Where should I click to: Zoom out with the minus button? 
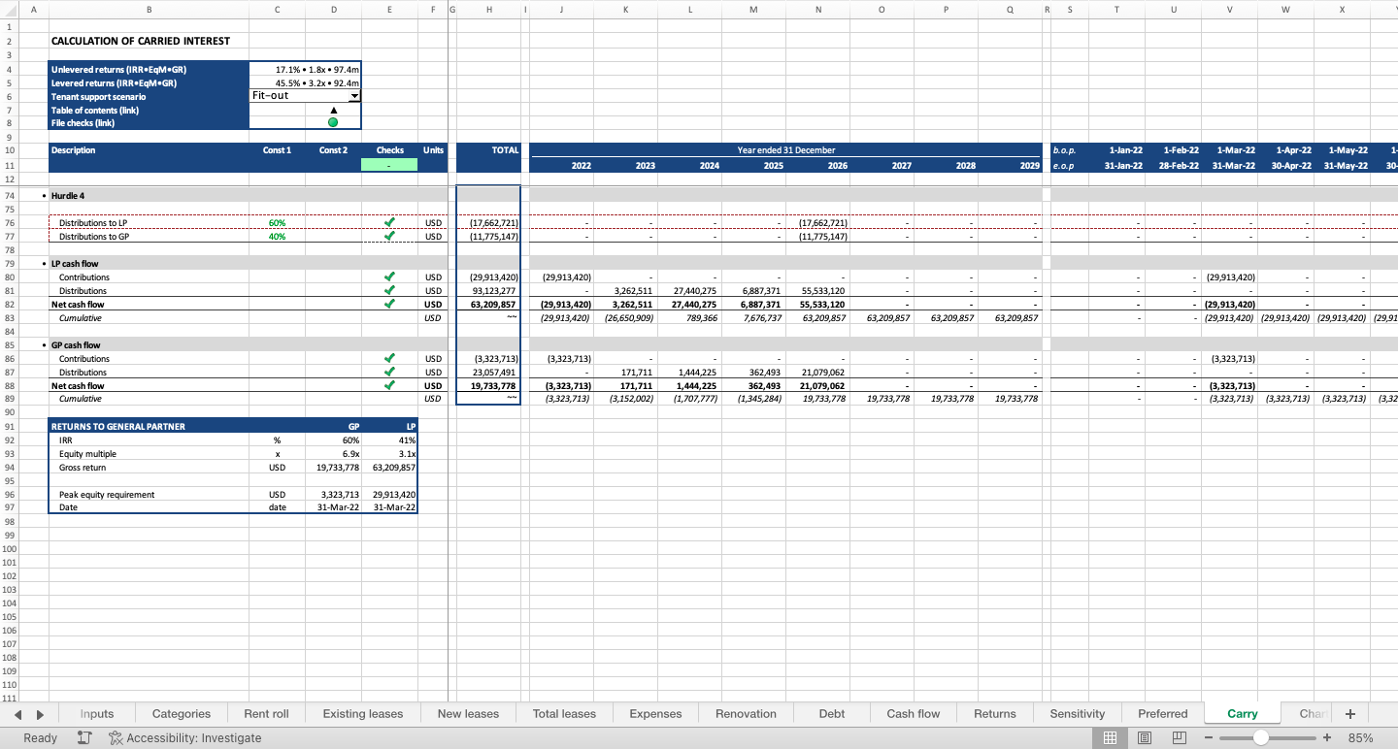coord(1209,738)
